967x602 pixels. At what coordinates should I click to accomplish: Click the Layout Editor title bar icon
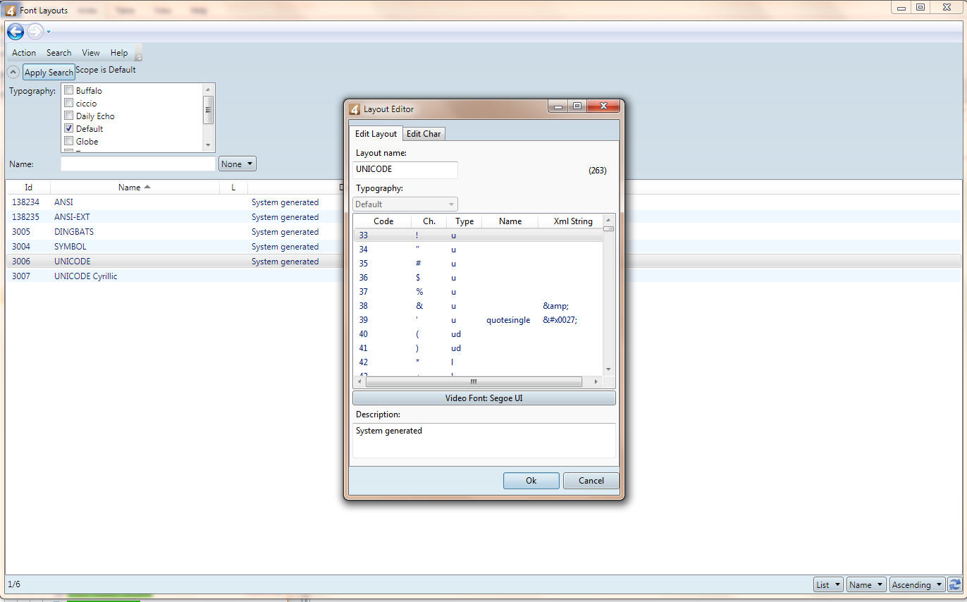pyautogui.click(x=355, y=109)
